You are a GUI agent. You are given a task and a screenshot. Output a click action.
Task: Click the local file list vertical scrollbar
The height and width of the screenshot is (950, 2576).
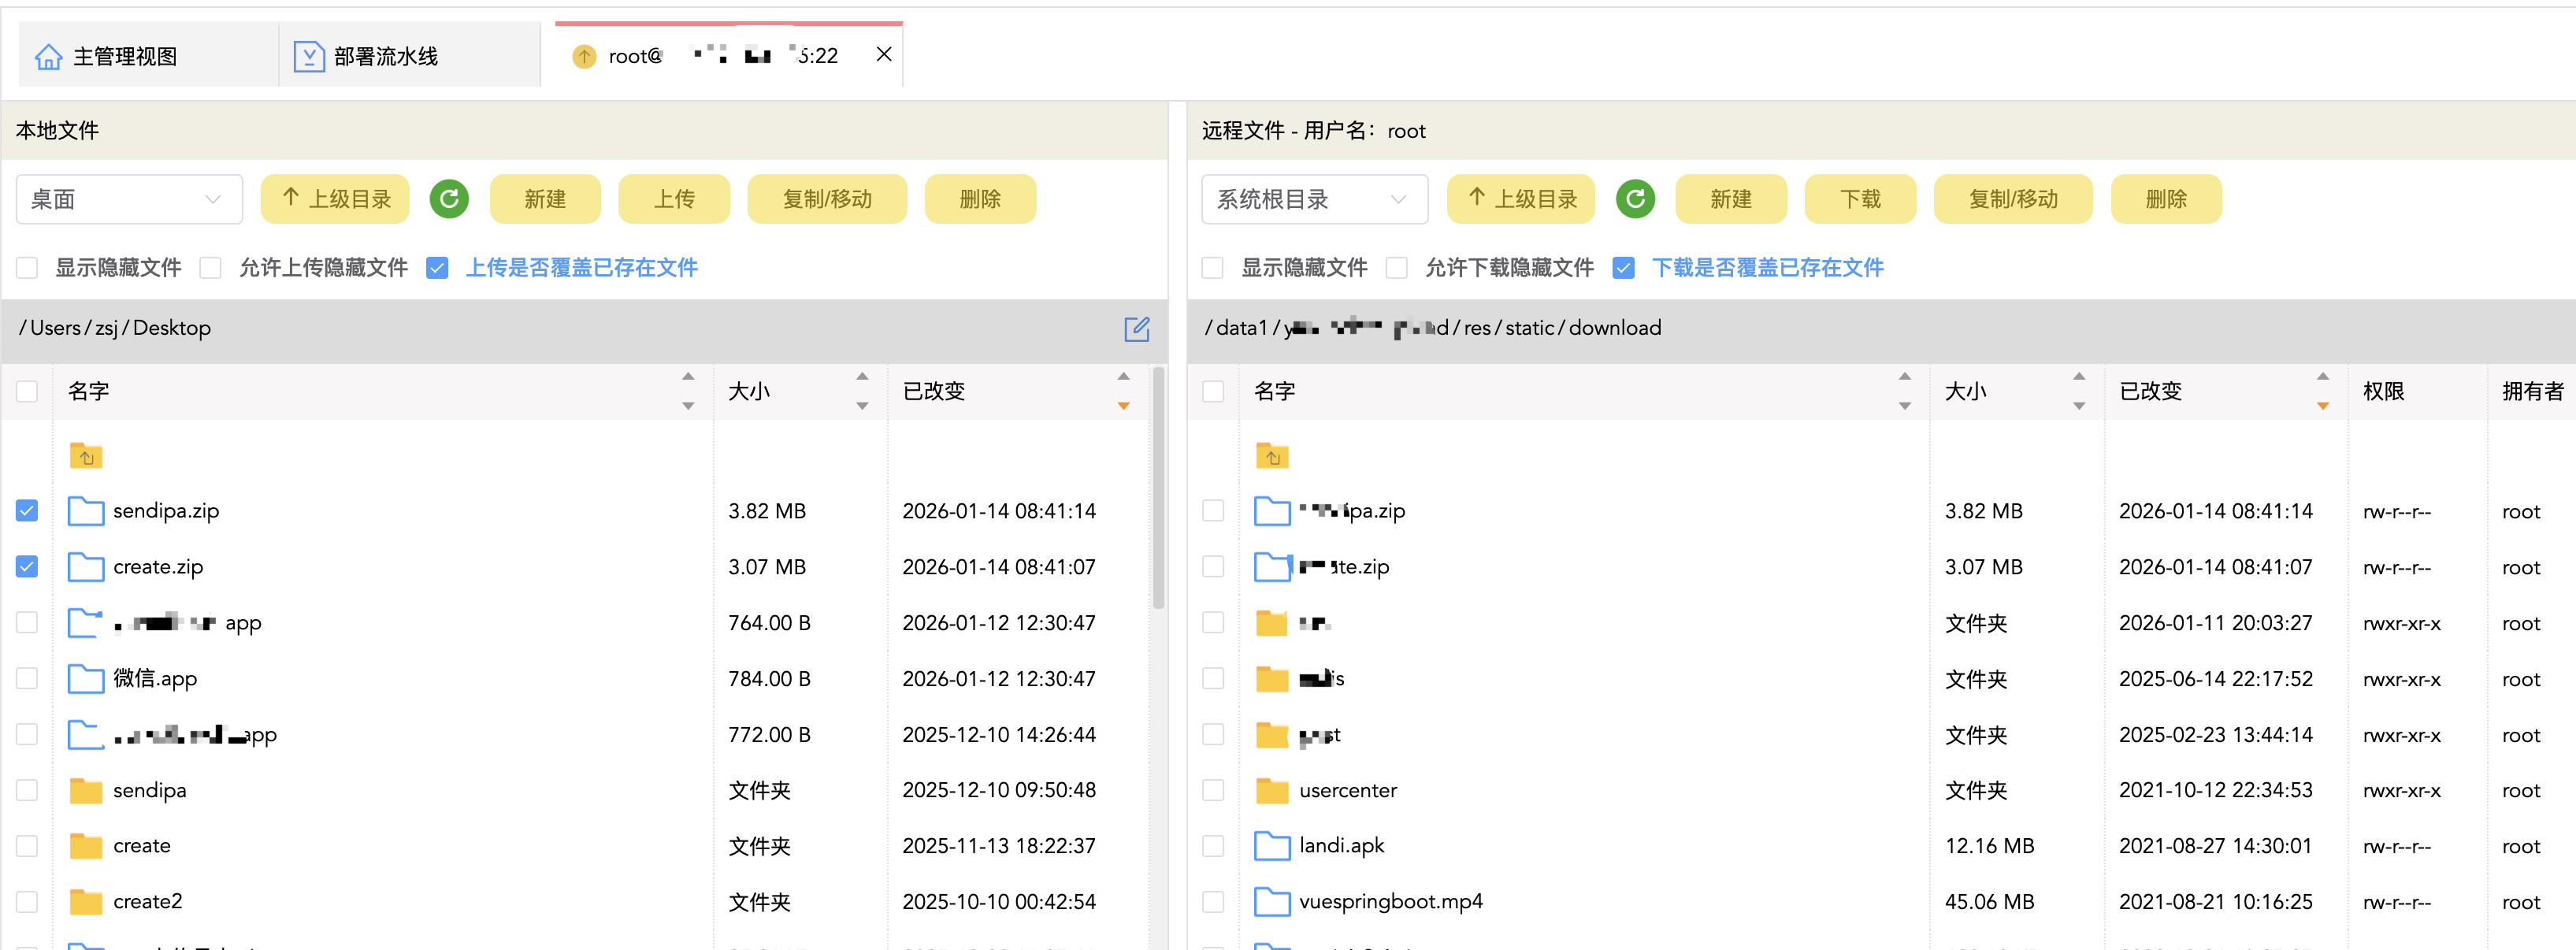[x=1158, y=490]
